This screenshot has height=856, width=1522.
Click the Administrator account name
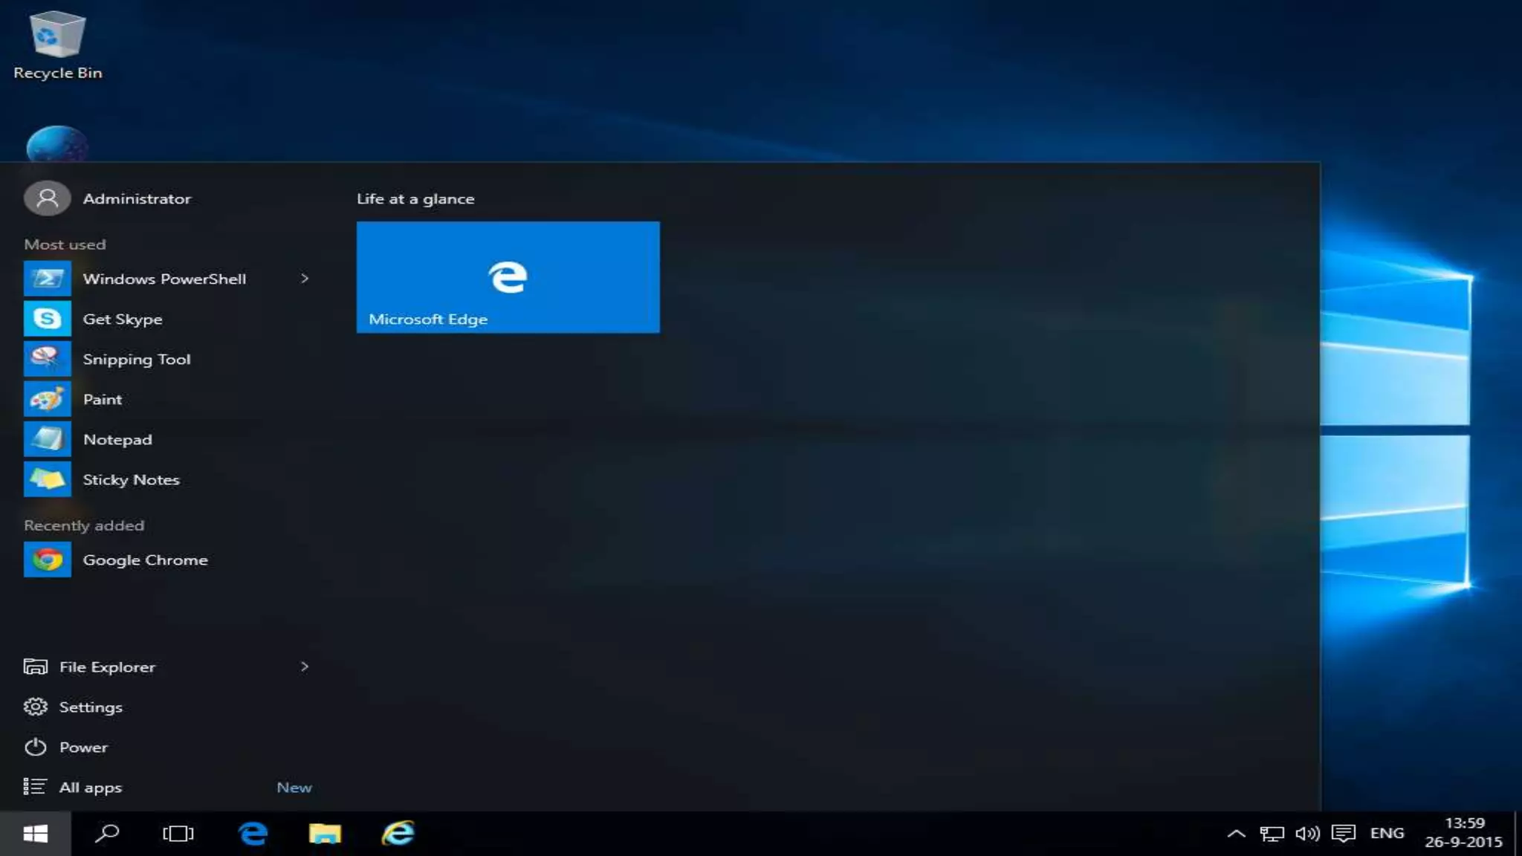pos(137,198)
